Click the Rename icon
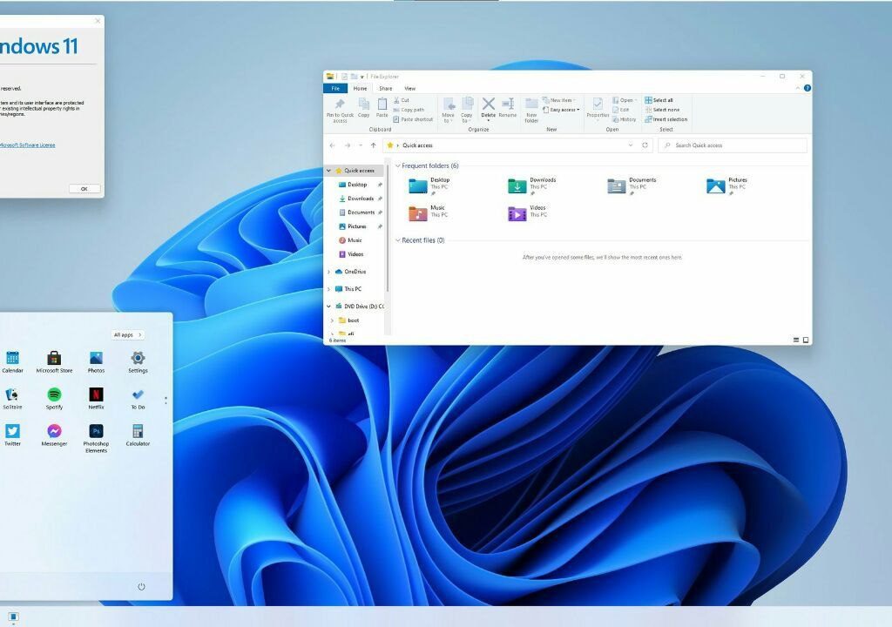Screen dimensions: 892x627 coord(508,104)
